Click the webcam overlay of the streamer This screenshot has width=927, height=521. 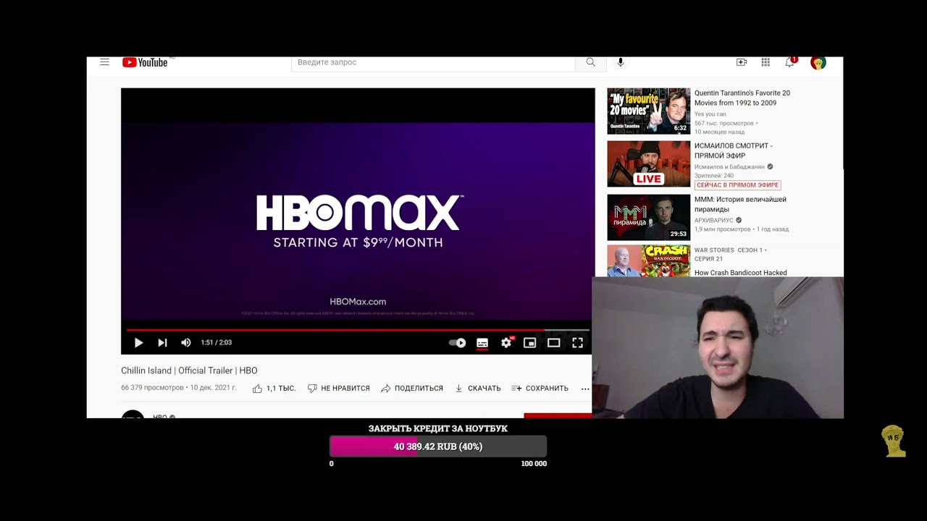718,348
